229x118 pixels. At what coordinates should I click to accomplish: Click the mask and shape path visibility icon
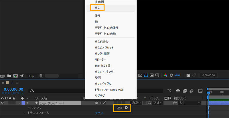[x=146, y=76]
